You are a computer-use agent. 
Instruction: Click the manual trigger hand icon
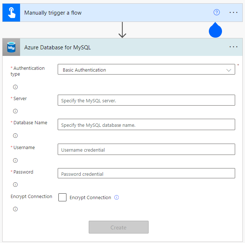11,13
